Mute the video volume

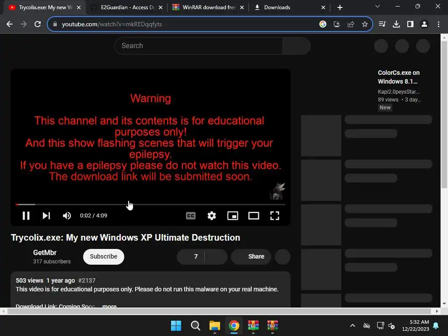pyautogui.click(x=67, y=216)
